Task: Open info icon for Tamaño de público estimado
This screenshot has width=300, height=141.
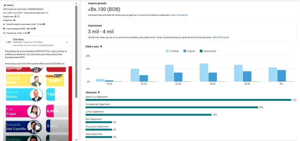Action: 44,24
